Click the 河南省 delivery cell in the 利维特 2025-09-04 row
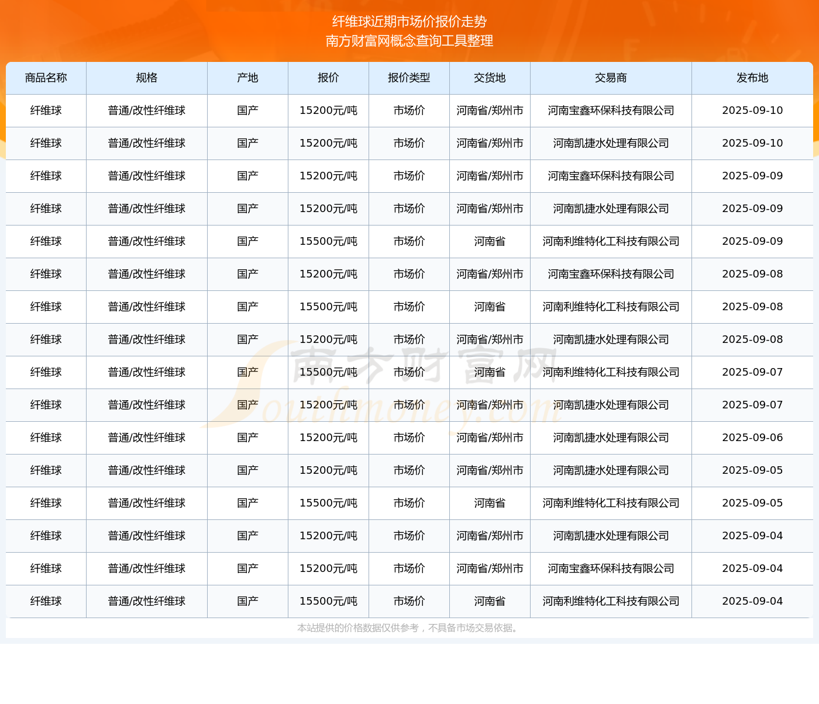Image resolution: width=819 pixels, height=704 pixels. point(490,601)
